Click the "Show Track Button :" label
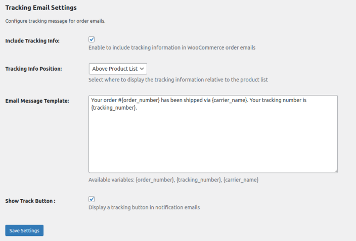 30,201
